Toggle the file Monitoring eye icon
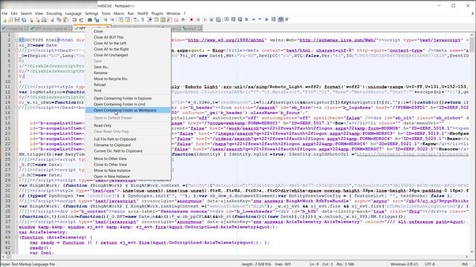Image resolution: width=476 pixels, height=267 pixels. [x=183, y=20]
